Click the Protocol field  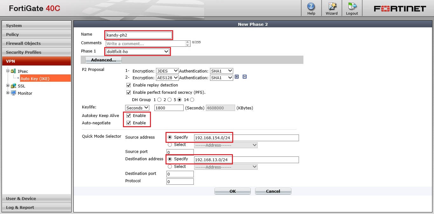point(180,182)
